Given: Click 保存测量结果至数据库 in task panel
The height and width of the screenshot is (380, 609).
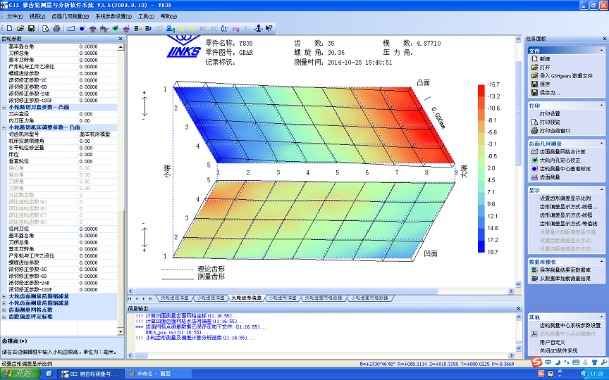Looking at the screenshot, I should [565, 270].
